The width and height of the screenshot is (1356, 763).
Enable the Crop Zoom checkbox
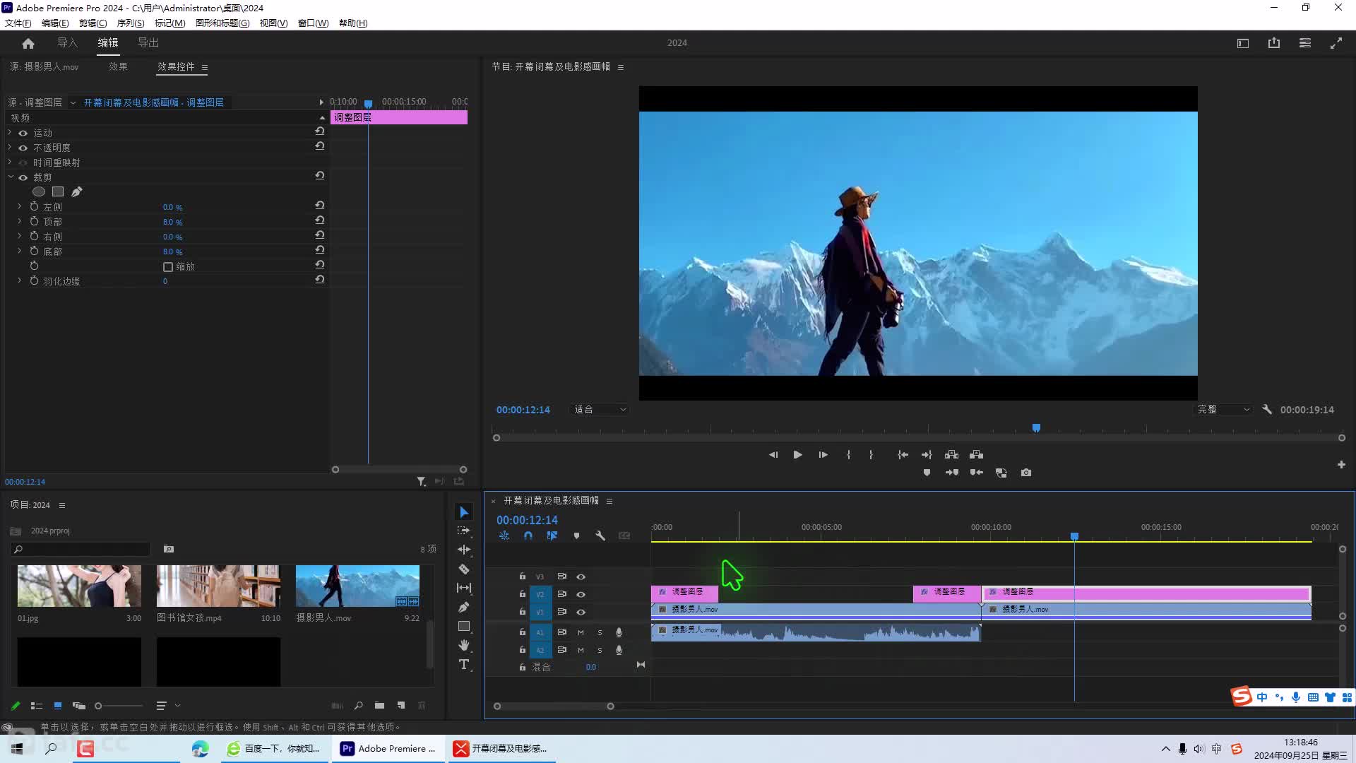168,267
